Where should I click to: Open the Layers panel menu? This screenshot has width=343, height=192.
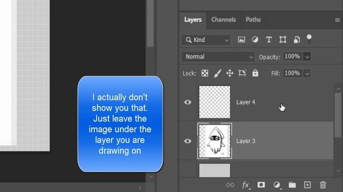337,20
